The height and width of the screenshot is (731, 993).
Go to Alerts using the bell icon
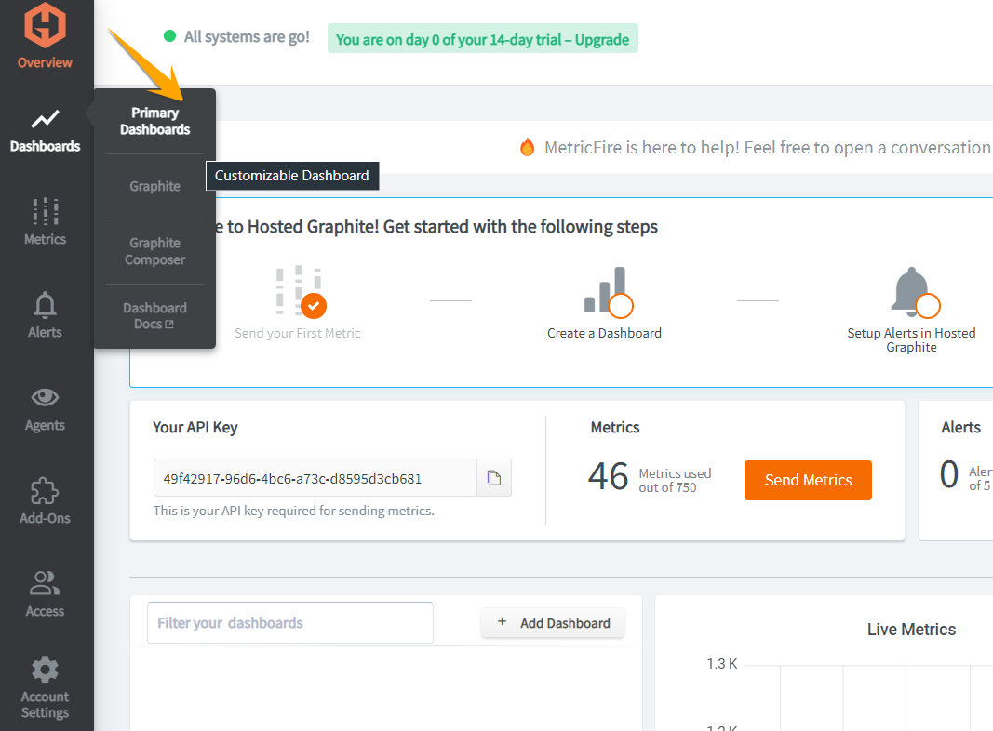pyautogui.click(x=45, y=305)
